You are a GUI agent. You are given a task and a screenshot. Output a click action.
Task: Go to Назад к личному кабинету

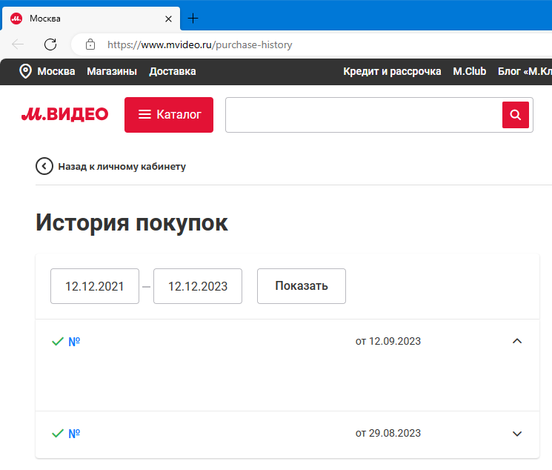122,166
